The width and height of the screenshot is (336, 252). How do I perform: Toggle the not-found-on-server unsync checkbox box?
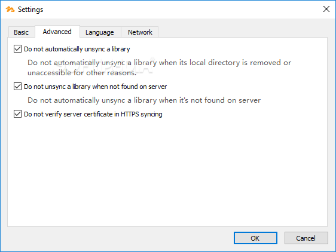pos(17,87)
